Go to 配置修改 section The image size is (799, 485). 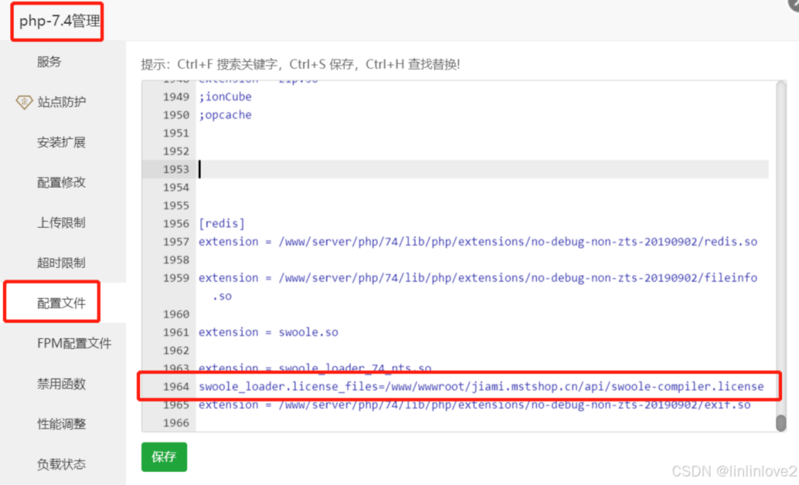pos(61,183)
